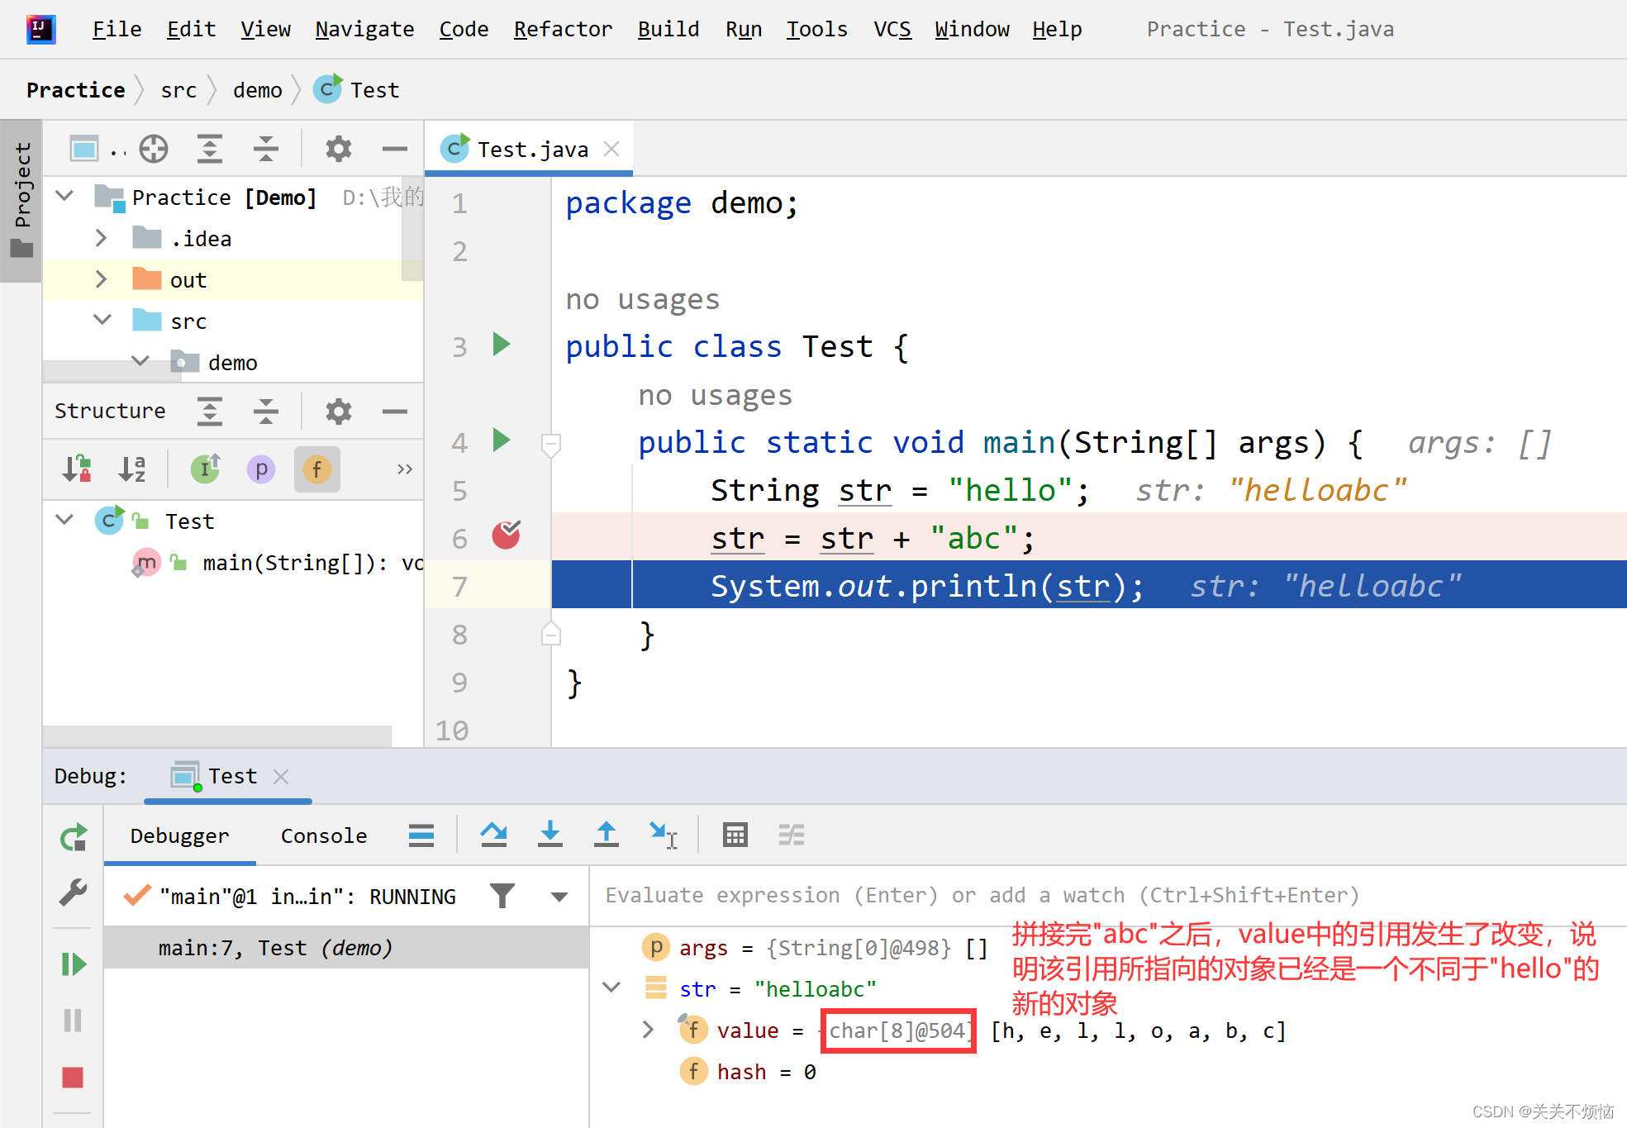The image size is (1627, 1128).
Task: Collapse the str variable node
Action: coord(611,988)
